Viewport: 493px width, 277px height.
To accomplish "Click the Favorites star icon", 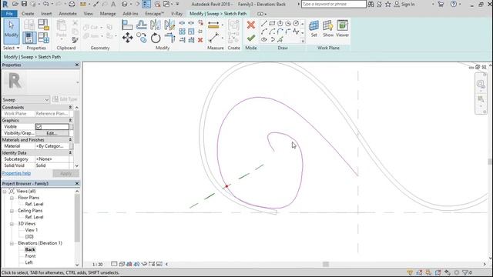I will click(x=388, y=4).
